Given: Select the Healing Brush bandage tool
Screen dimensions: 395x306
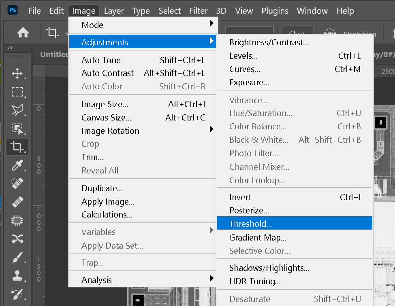Looking at the screenshot, I should click(17, 202).
